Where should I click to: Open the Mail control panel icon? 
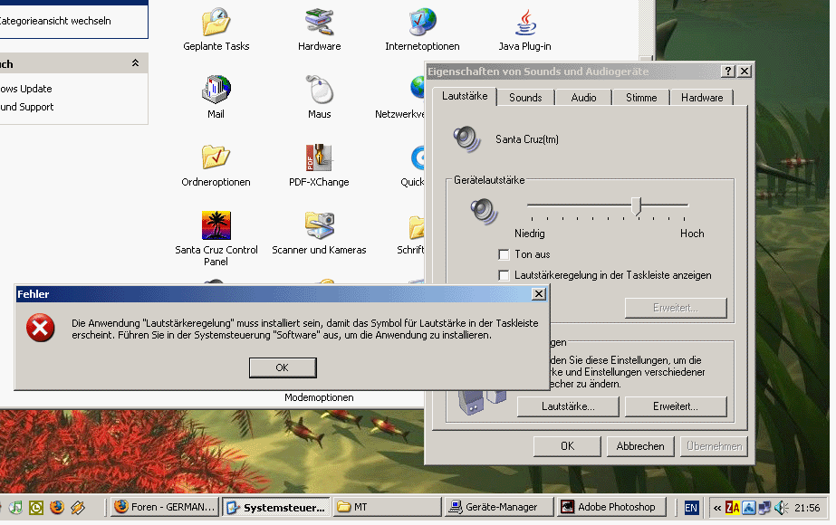tap(216, 91)
